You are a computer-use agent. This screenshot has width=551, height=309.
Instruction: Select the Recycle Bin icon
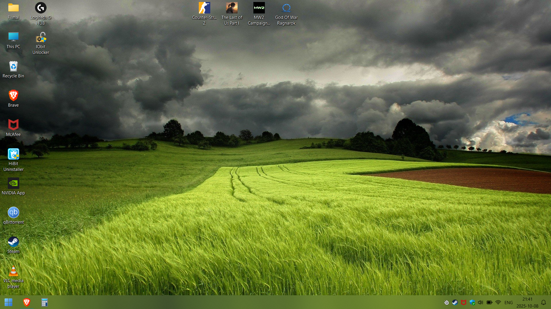click(13, 70)
